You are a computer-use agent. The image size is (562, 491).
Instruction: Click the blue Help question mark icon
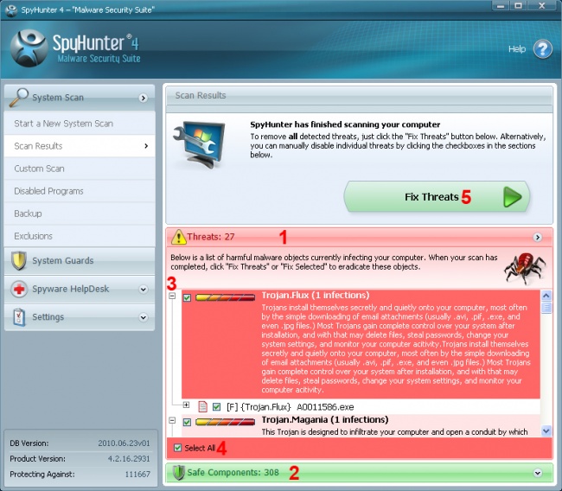click(542, 49)
